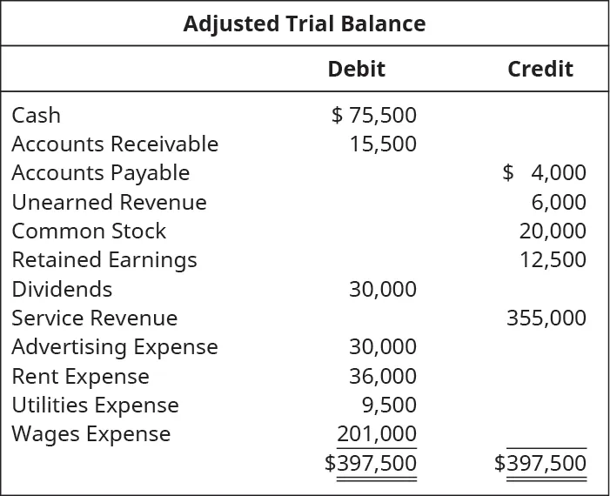Image resolution: width=610 pixels, height=496 pixels.
Task: Click the Adjusted Trial Balance title
Action: pos(305,23)
